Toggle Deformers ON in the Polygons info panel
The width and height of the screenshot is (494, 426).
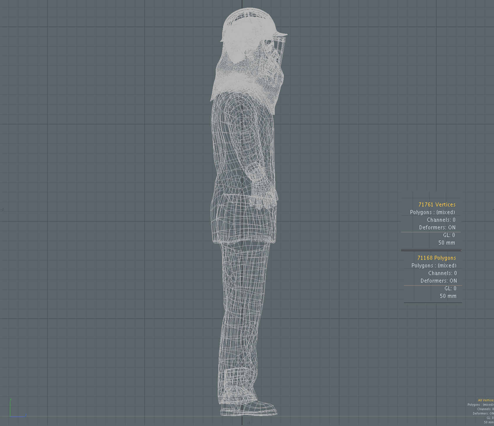[439, 281]
